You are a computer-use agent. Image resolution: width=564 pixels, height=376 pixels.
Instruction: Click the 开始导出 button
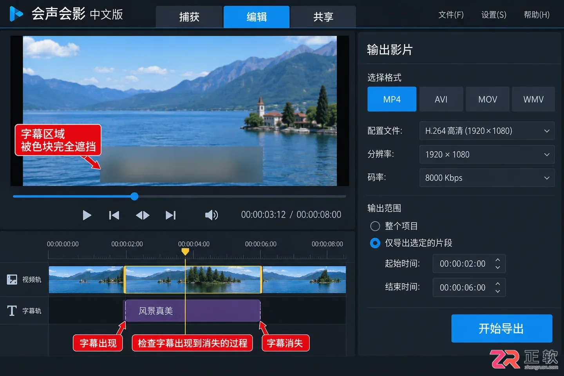[x=502, y=328]
